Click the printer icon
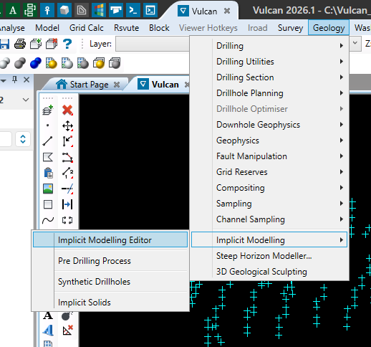The image size is (371, 347). coord(20,44)
